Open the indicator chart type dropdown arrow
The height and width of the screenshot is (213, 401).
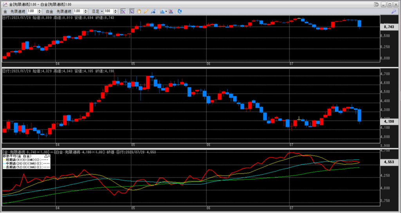[166, 11]
